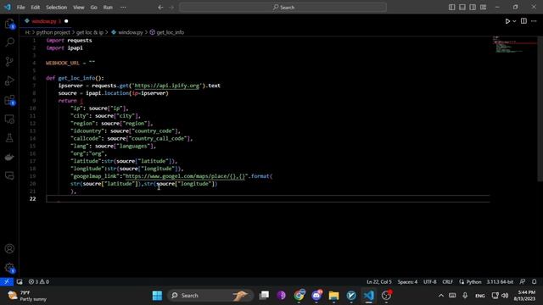Open the Search view in activity bar
The height and width of the screenshot is (305, 543).
(x=9, y=42)
